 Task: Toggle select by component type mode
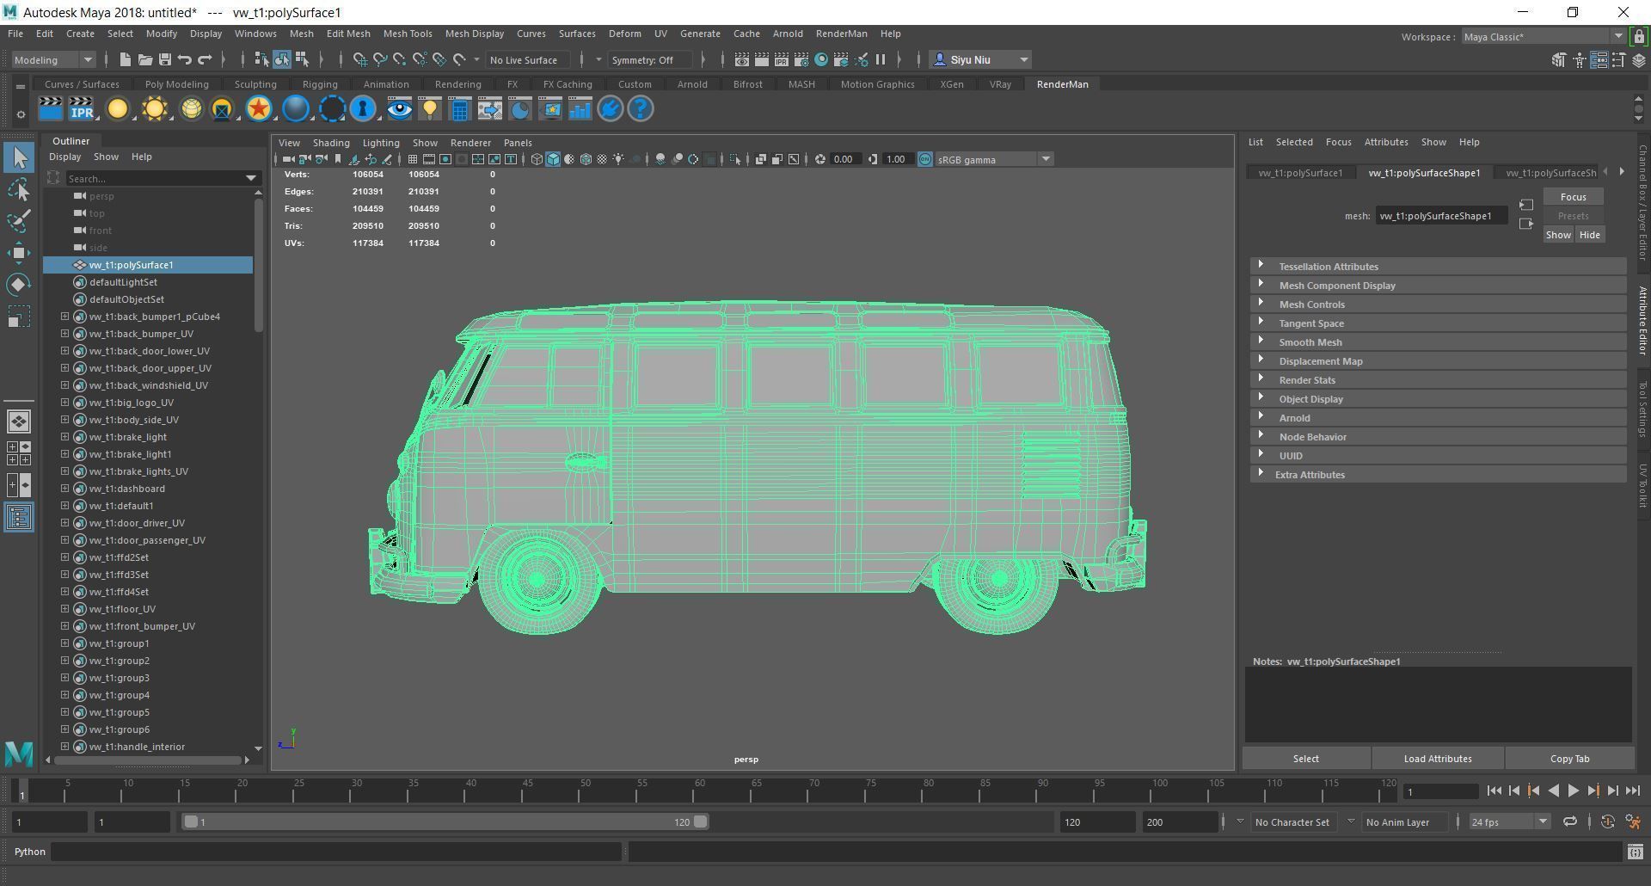point(302,59)
